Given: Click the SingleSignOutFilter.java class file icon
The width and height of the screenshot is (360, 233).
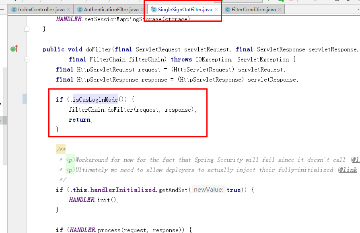Looking at the screenshot, I should pyautogui.click(x=154, y=9).
